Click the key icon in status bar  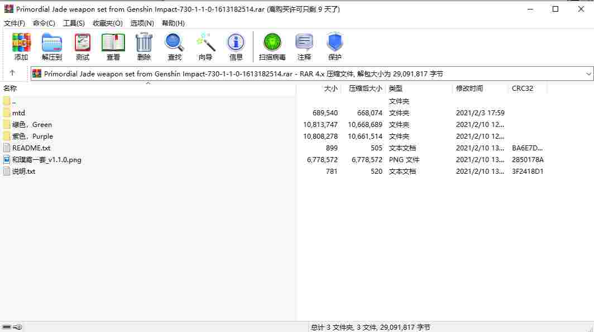coord(18,327)
